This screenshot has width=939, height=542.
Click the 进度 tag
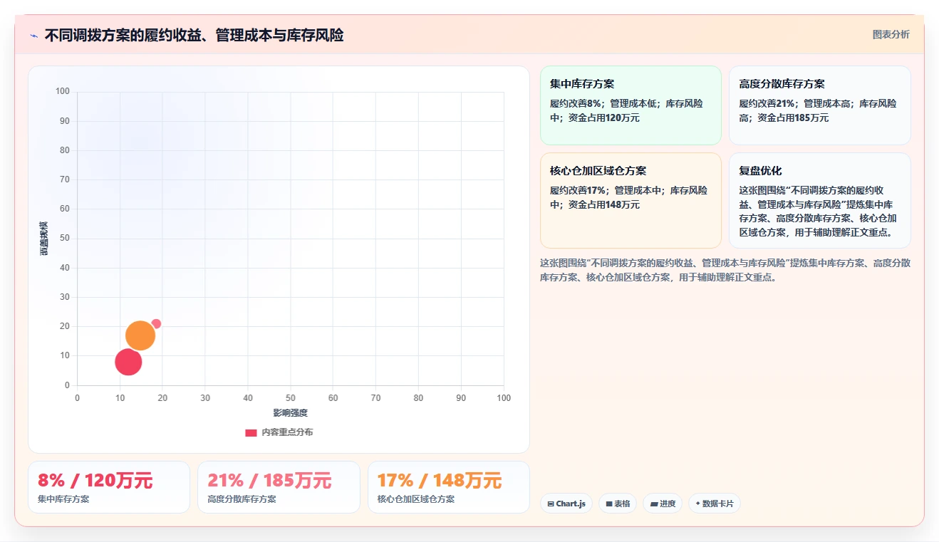[663, 504]
